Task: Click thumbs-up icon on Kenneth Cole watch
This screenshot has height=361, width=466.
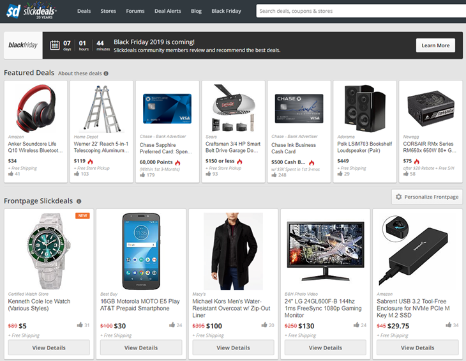Action: 80,325
